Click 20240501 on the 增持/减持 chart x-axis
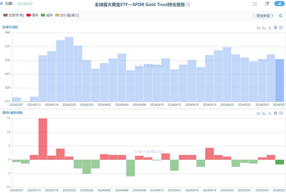The width and height of the screenshot is (286, 193). pos(245,190)
